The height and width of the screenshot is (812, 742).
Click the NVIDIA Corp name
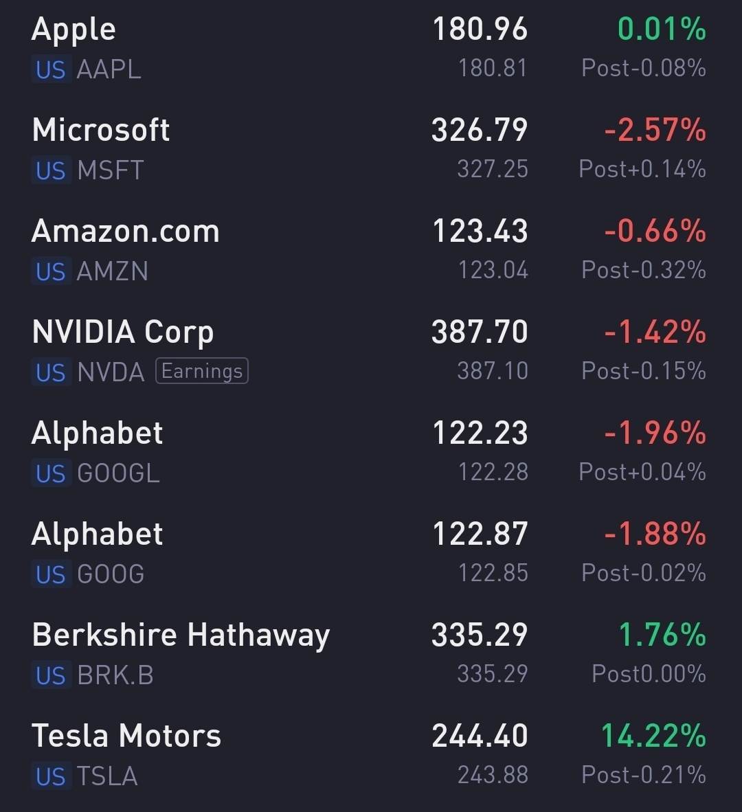(x=123, y=332)
